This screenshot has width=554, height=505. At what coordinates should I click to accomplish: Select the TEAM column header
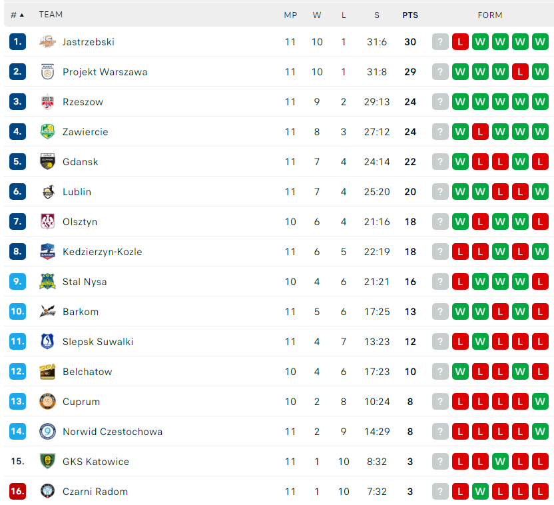(51, 15)
